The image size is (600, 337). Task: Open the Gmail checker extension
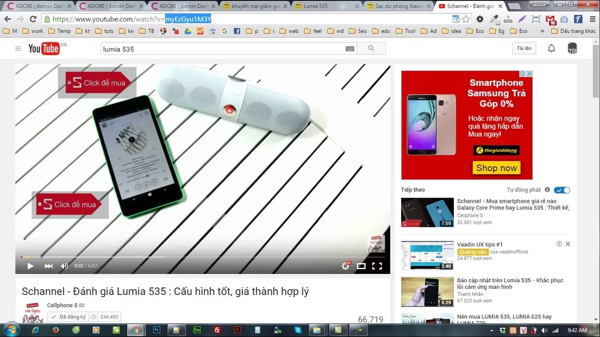coord(551,19)
